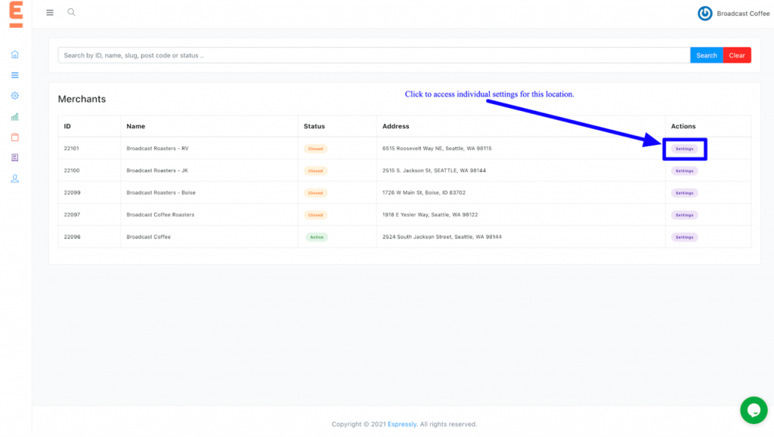
Task: Click the name Broadcast Roasters - Boise
Action: (161, 192)
